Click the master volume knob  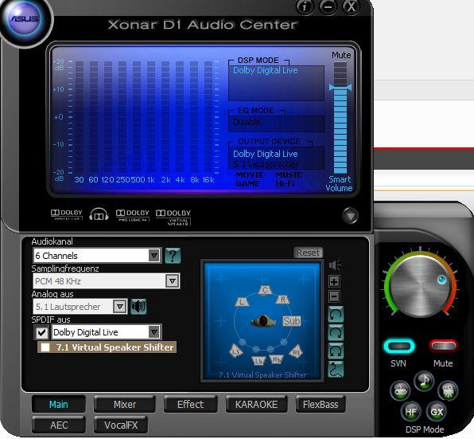click(x=420, y=285)
